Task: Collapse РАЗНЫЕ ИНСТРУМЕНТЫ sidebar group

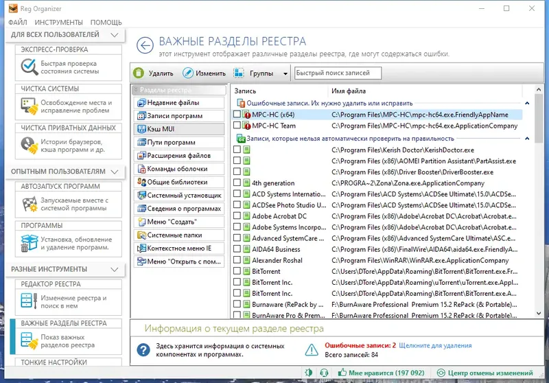Action: pyautogui.click(x=114, y=269)
